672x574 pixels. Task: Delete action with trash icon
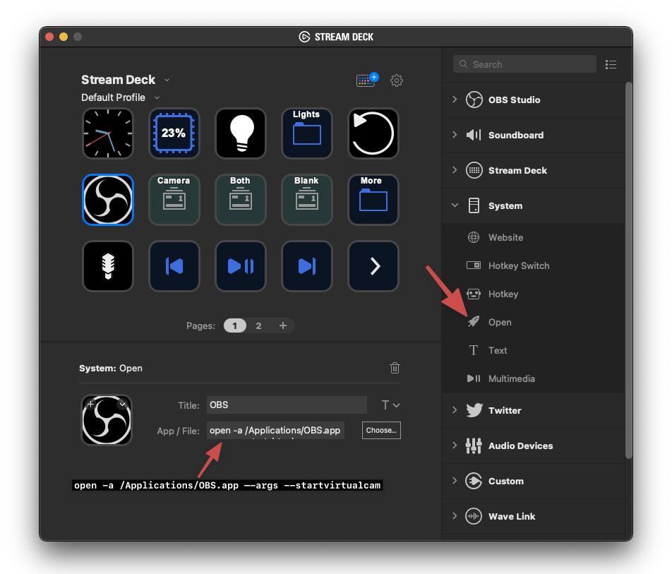coord(395,368)
